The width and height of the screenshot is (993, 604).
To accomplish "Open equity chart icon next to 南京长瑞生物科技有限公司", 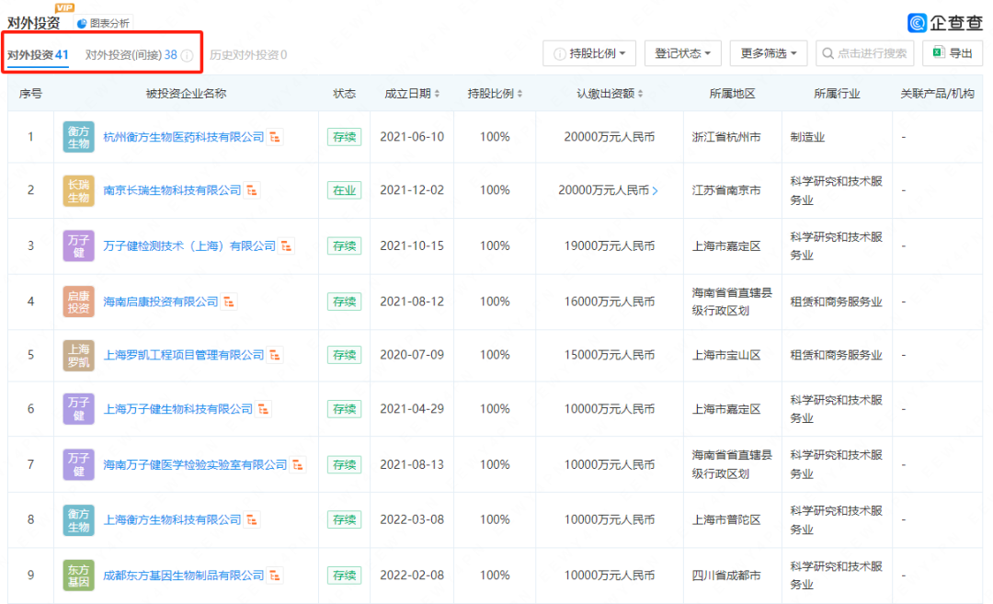I will coord(253,190).
